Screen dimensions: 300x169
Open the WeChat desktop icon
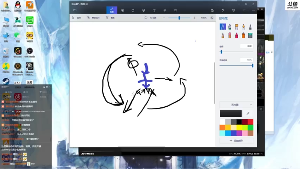(x=18, y=37)
